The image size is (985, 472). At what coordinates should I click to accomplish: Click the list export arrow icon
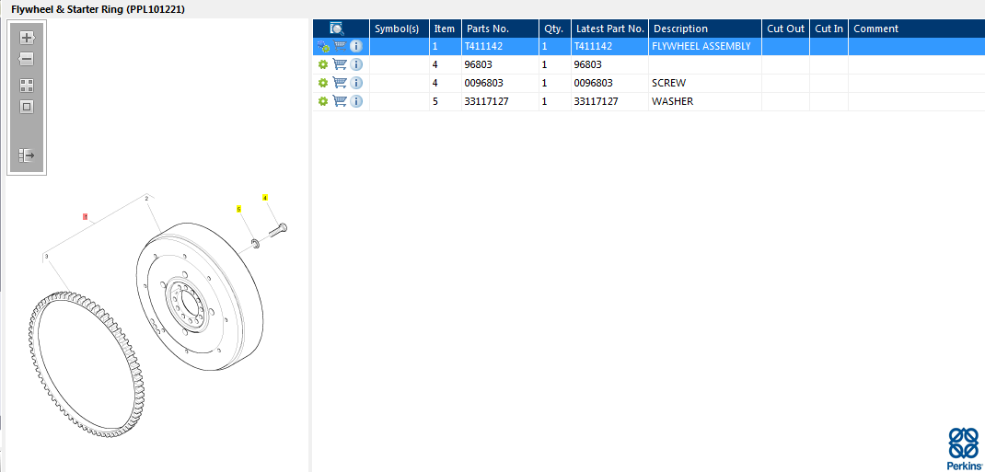pyautogui.click(x=27, y=155)
